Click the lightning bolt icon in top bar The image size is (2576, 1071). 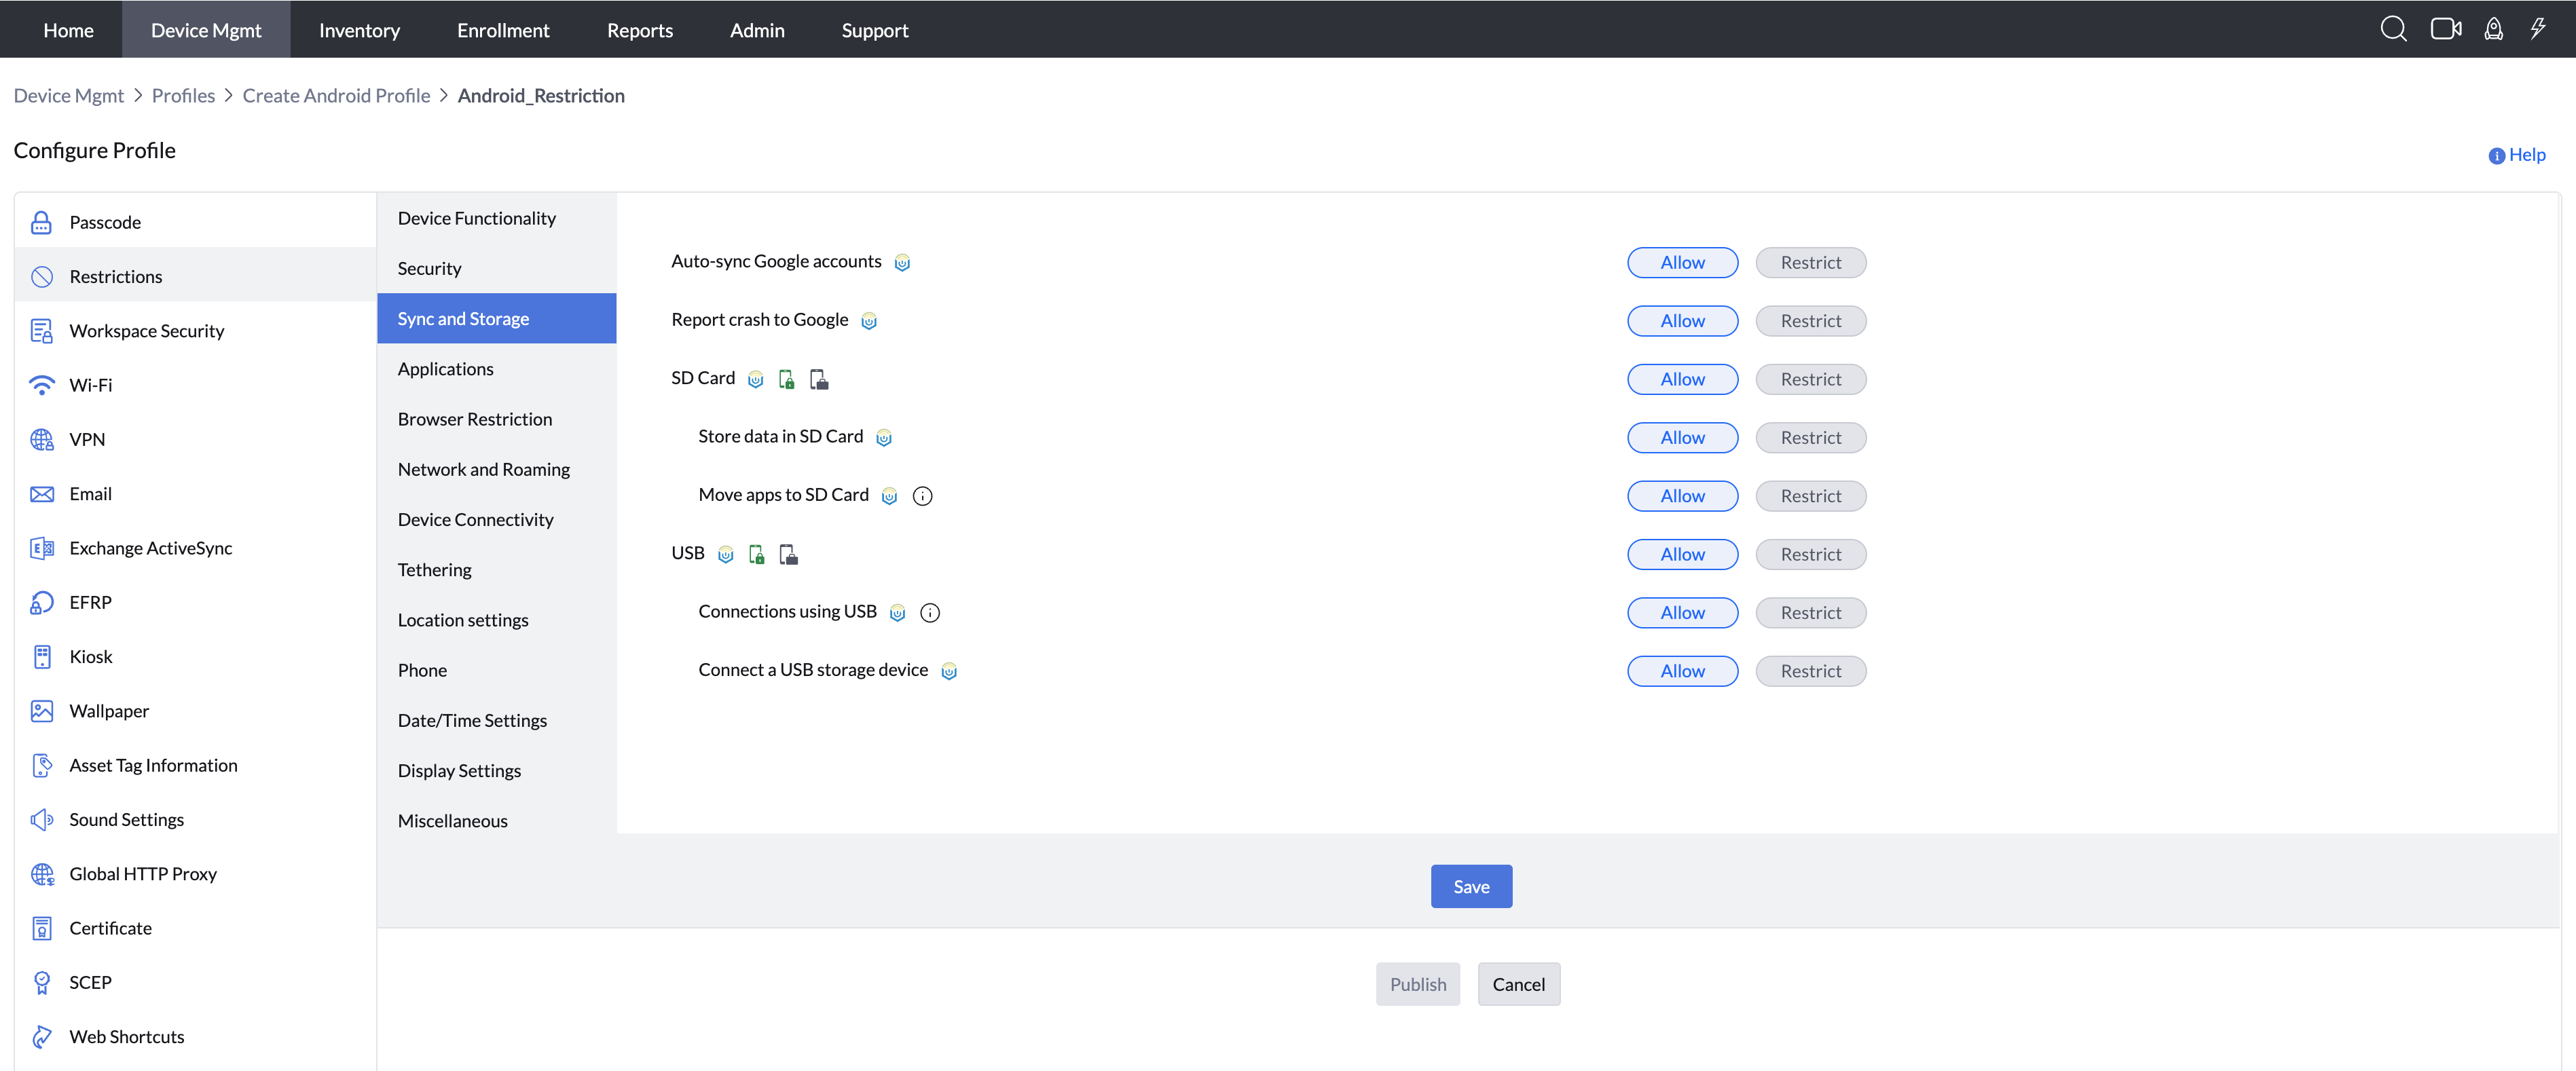pyautogui.click(x=2539, y=28)
